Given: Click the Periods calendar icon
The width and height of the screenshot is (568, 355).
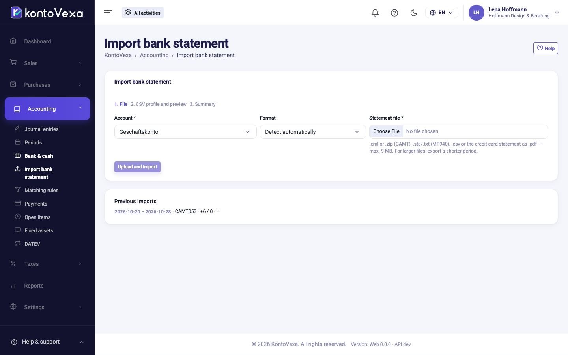Looking at the screenshot, I should tap(17, 142).
